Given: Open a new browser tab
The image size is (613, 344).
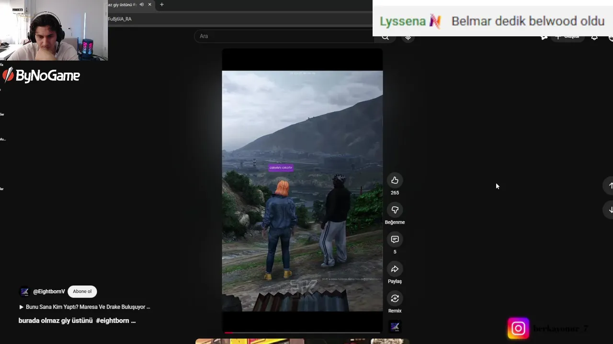Looking at the screenshot, I should click(x=162, y=4).
